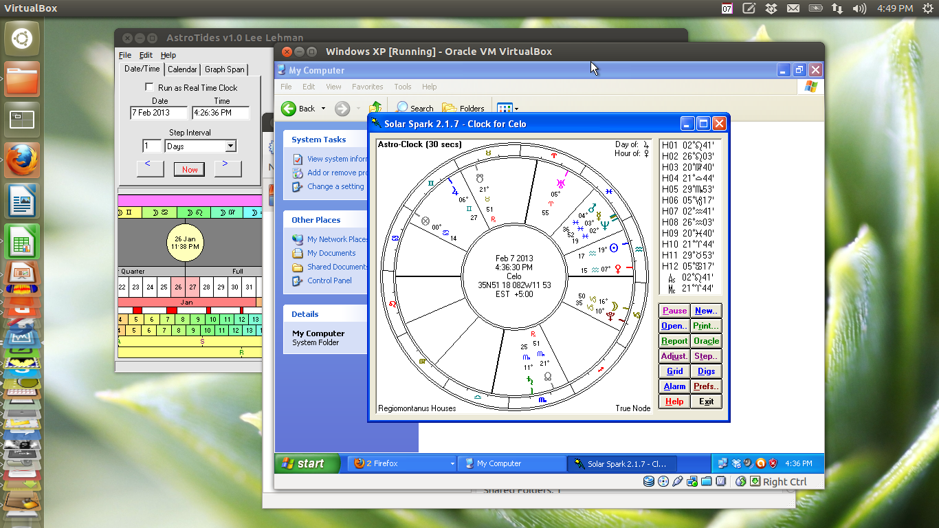Open the Ubuntu volume indicator
Viewport: 939px width, 528px height.
(859, 9)
